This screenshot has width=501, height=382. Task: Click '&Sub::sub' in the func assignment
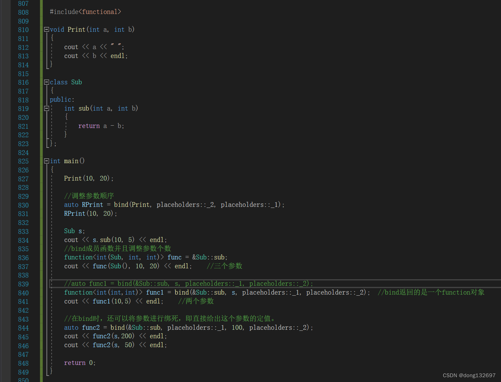[208, 257]
